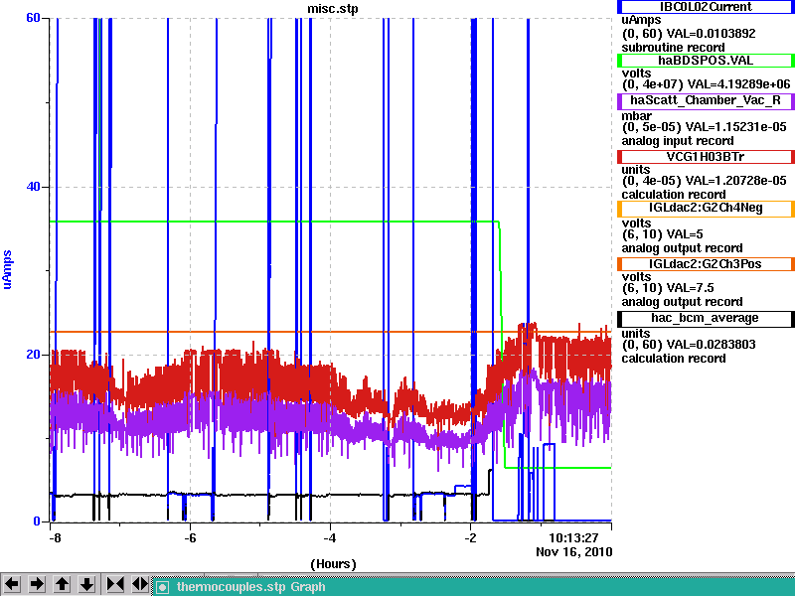Click the x-axis tick label -2
This screenshot has height=596, width=795.
(x=470, y=537)
